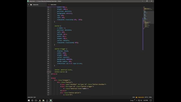Click the Atom logo in title bar

28,1
